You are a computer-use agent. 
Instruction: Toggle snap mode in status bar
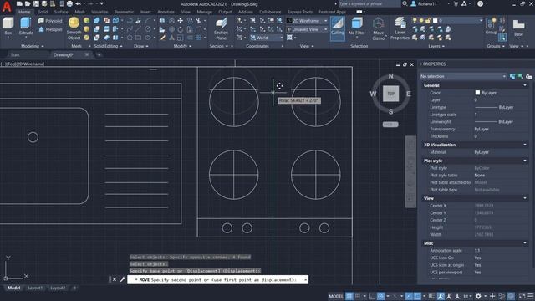tap(357, 296)
